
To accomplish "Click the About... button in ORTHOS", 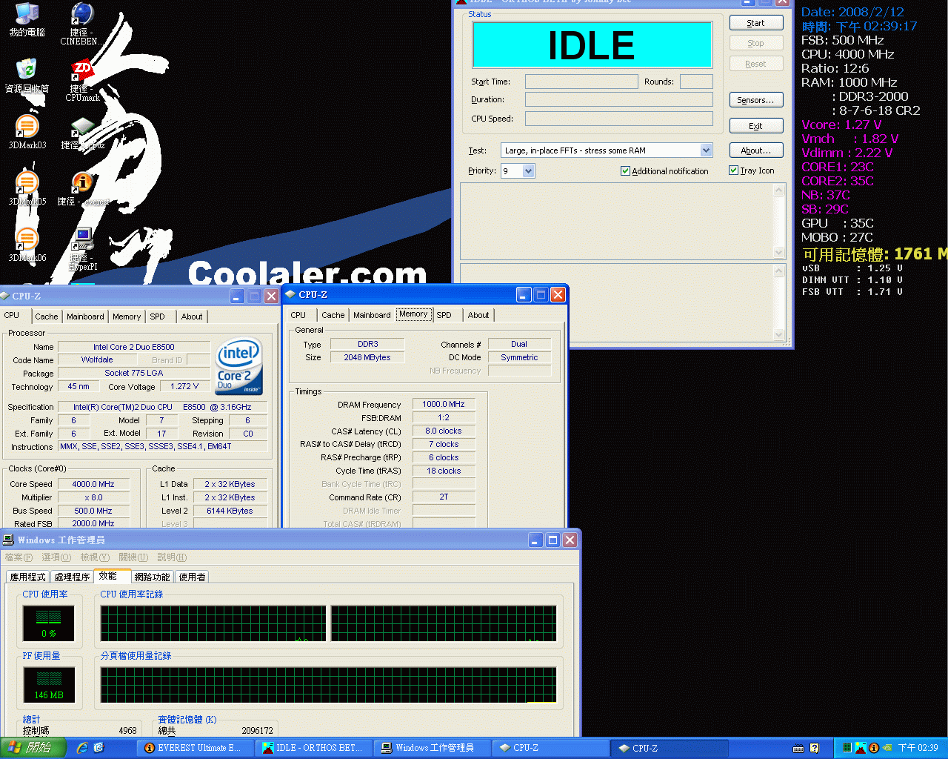I will click(755, 150).
